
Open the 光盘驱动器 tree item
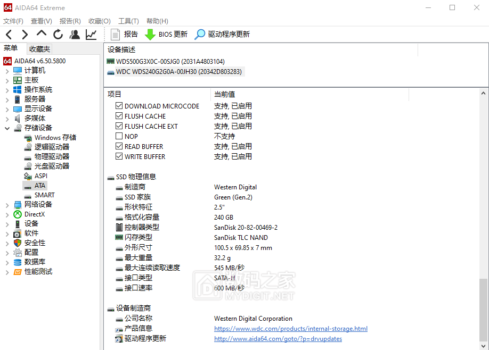pyautogui.click(x=52, y=166)
